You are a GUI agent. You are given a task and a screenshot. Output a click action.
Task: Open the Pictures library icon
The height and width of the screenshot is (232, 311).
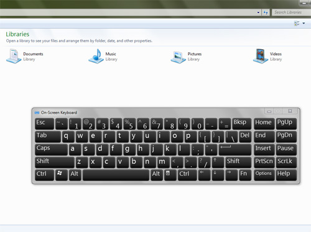(178, 57)
